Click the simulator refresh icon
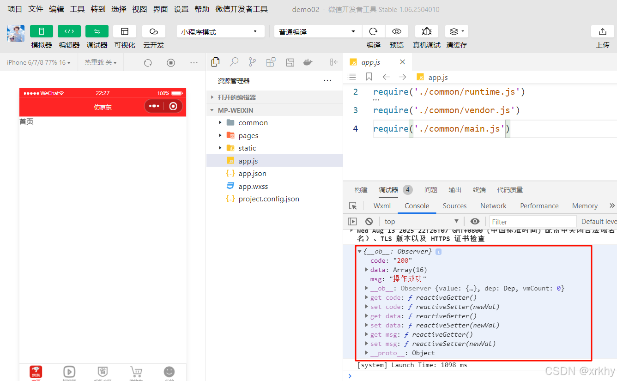 click(148, 62)
